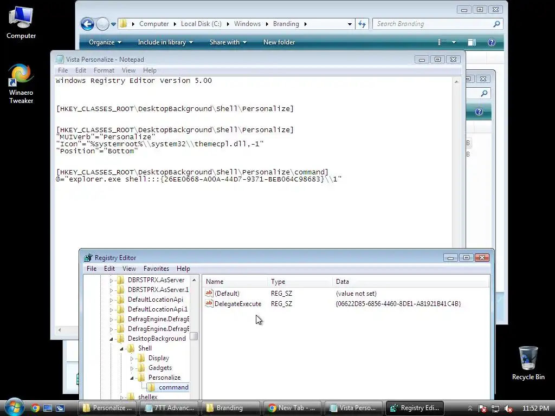Click the search icon in the background Explorer window
555x416 pixels.
(x=484, y=93)
